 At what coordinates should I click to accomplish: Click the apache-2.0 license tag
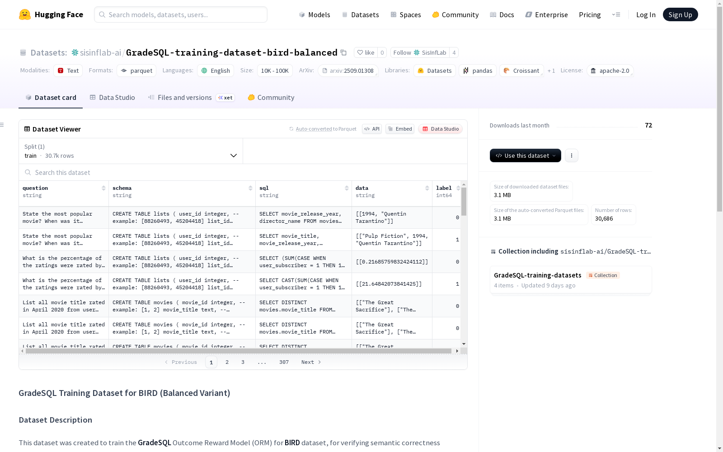point(610,71)
